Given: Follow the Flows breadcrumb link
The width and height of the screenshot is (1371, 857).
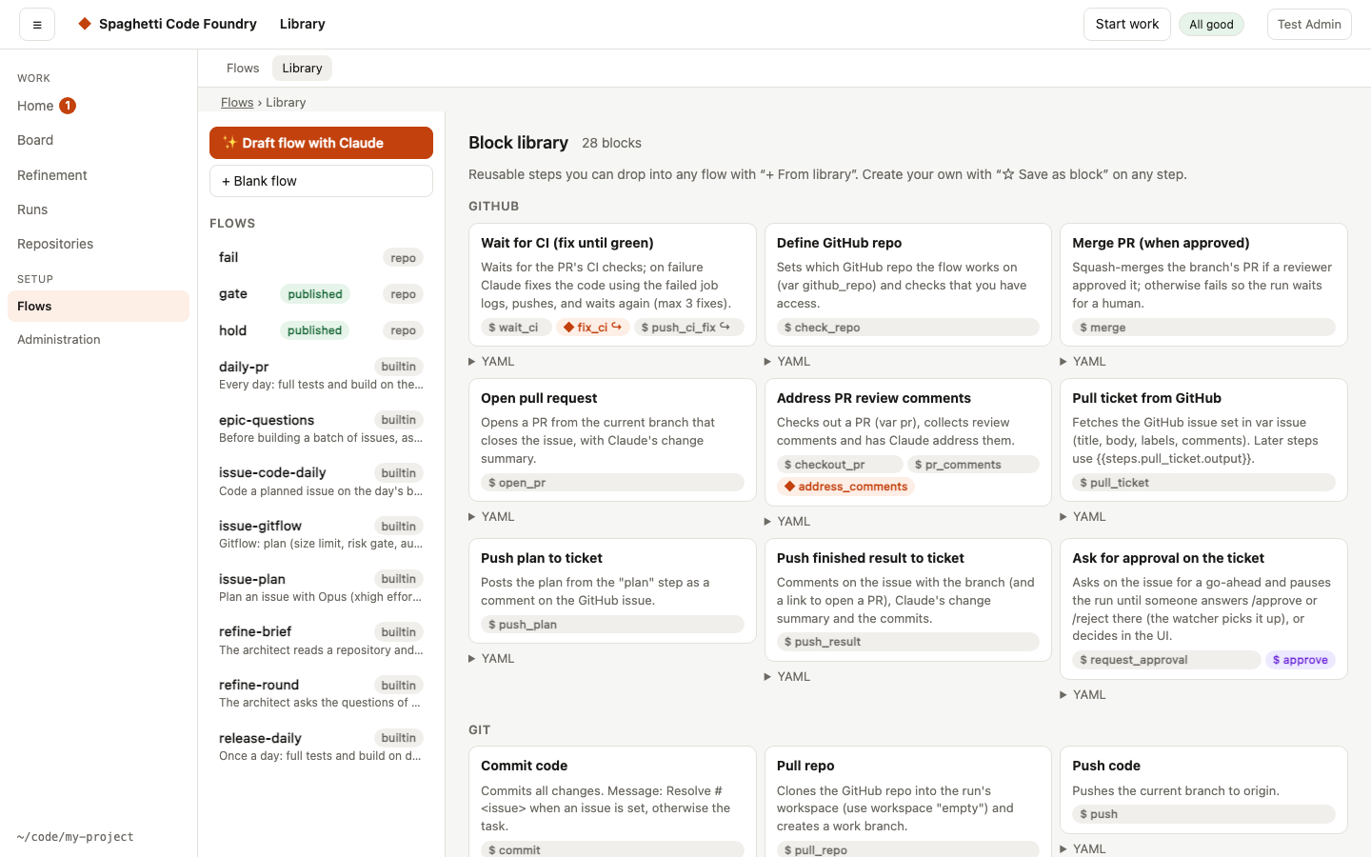Looking at the screenshot, I should point(237,103).
